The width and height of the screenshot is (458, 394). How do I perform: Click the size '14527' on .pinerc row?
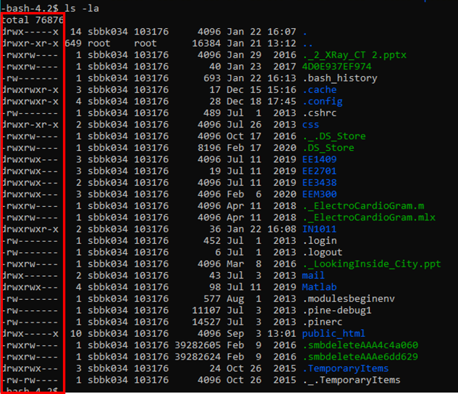[206, 322]
